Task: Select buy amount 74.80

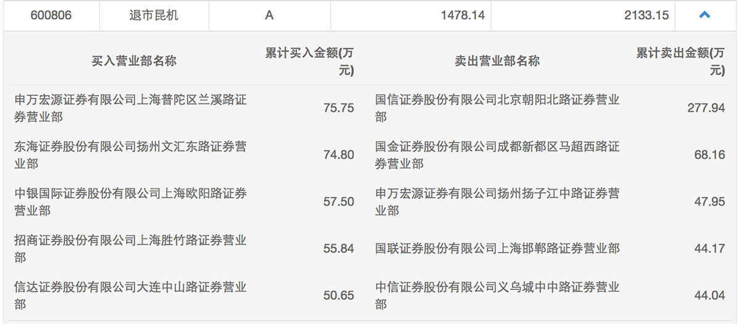Action: point(339,155)
